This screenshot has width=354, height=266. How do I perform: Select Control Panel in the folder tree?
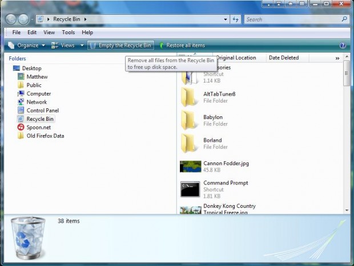pos(43,111)
